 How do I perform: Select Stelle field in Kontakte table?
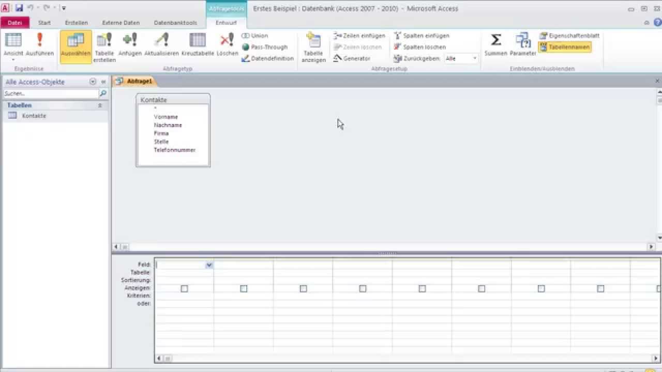click(x=161, y=142)
